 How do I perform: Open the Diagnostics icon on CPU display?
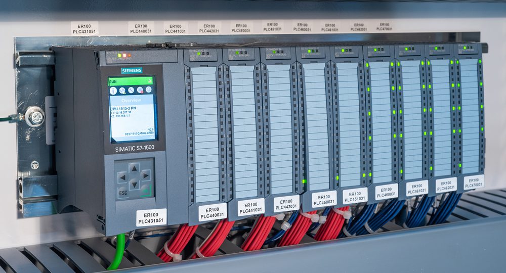122,90
